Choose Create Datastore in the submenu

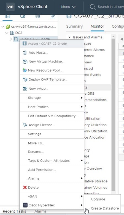click(x=102, y=208)
